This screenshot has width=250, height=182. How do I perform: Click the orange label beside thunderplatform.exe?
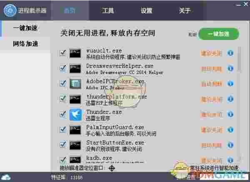tap(211, 99)
